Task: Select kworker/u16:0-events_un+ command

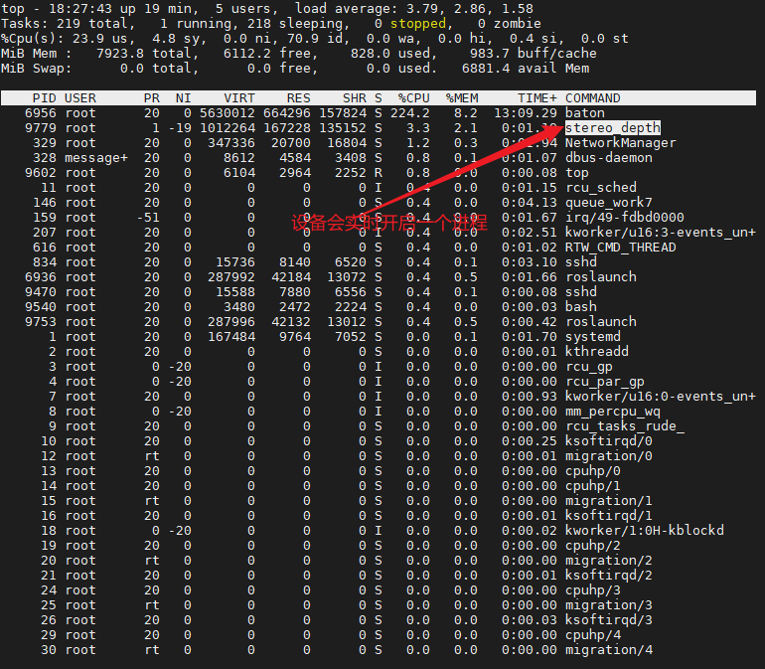Action: [660, 397]
